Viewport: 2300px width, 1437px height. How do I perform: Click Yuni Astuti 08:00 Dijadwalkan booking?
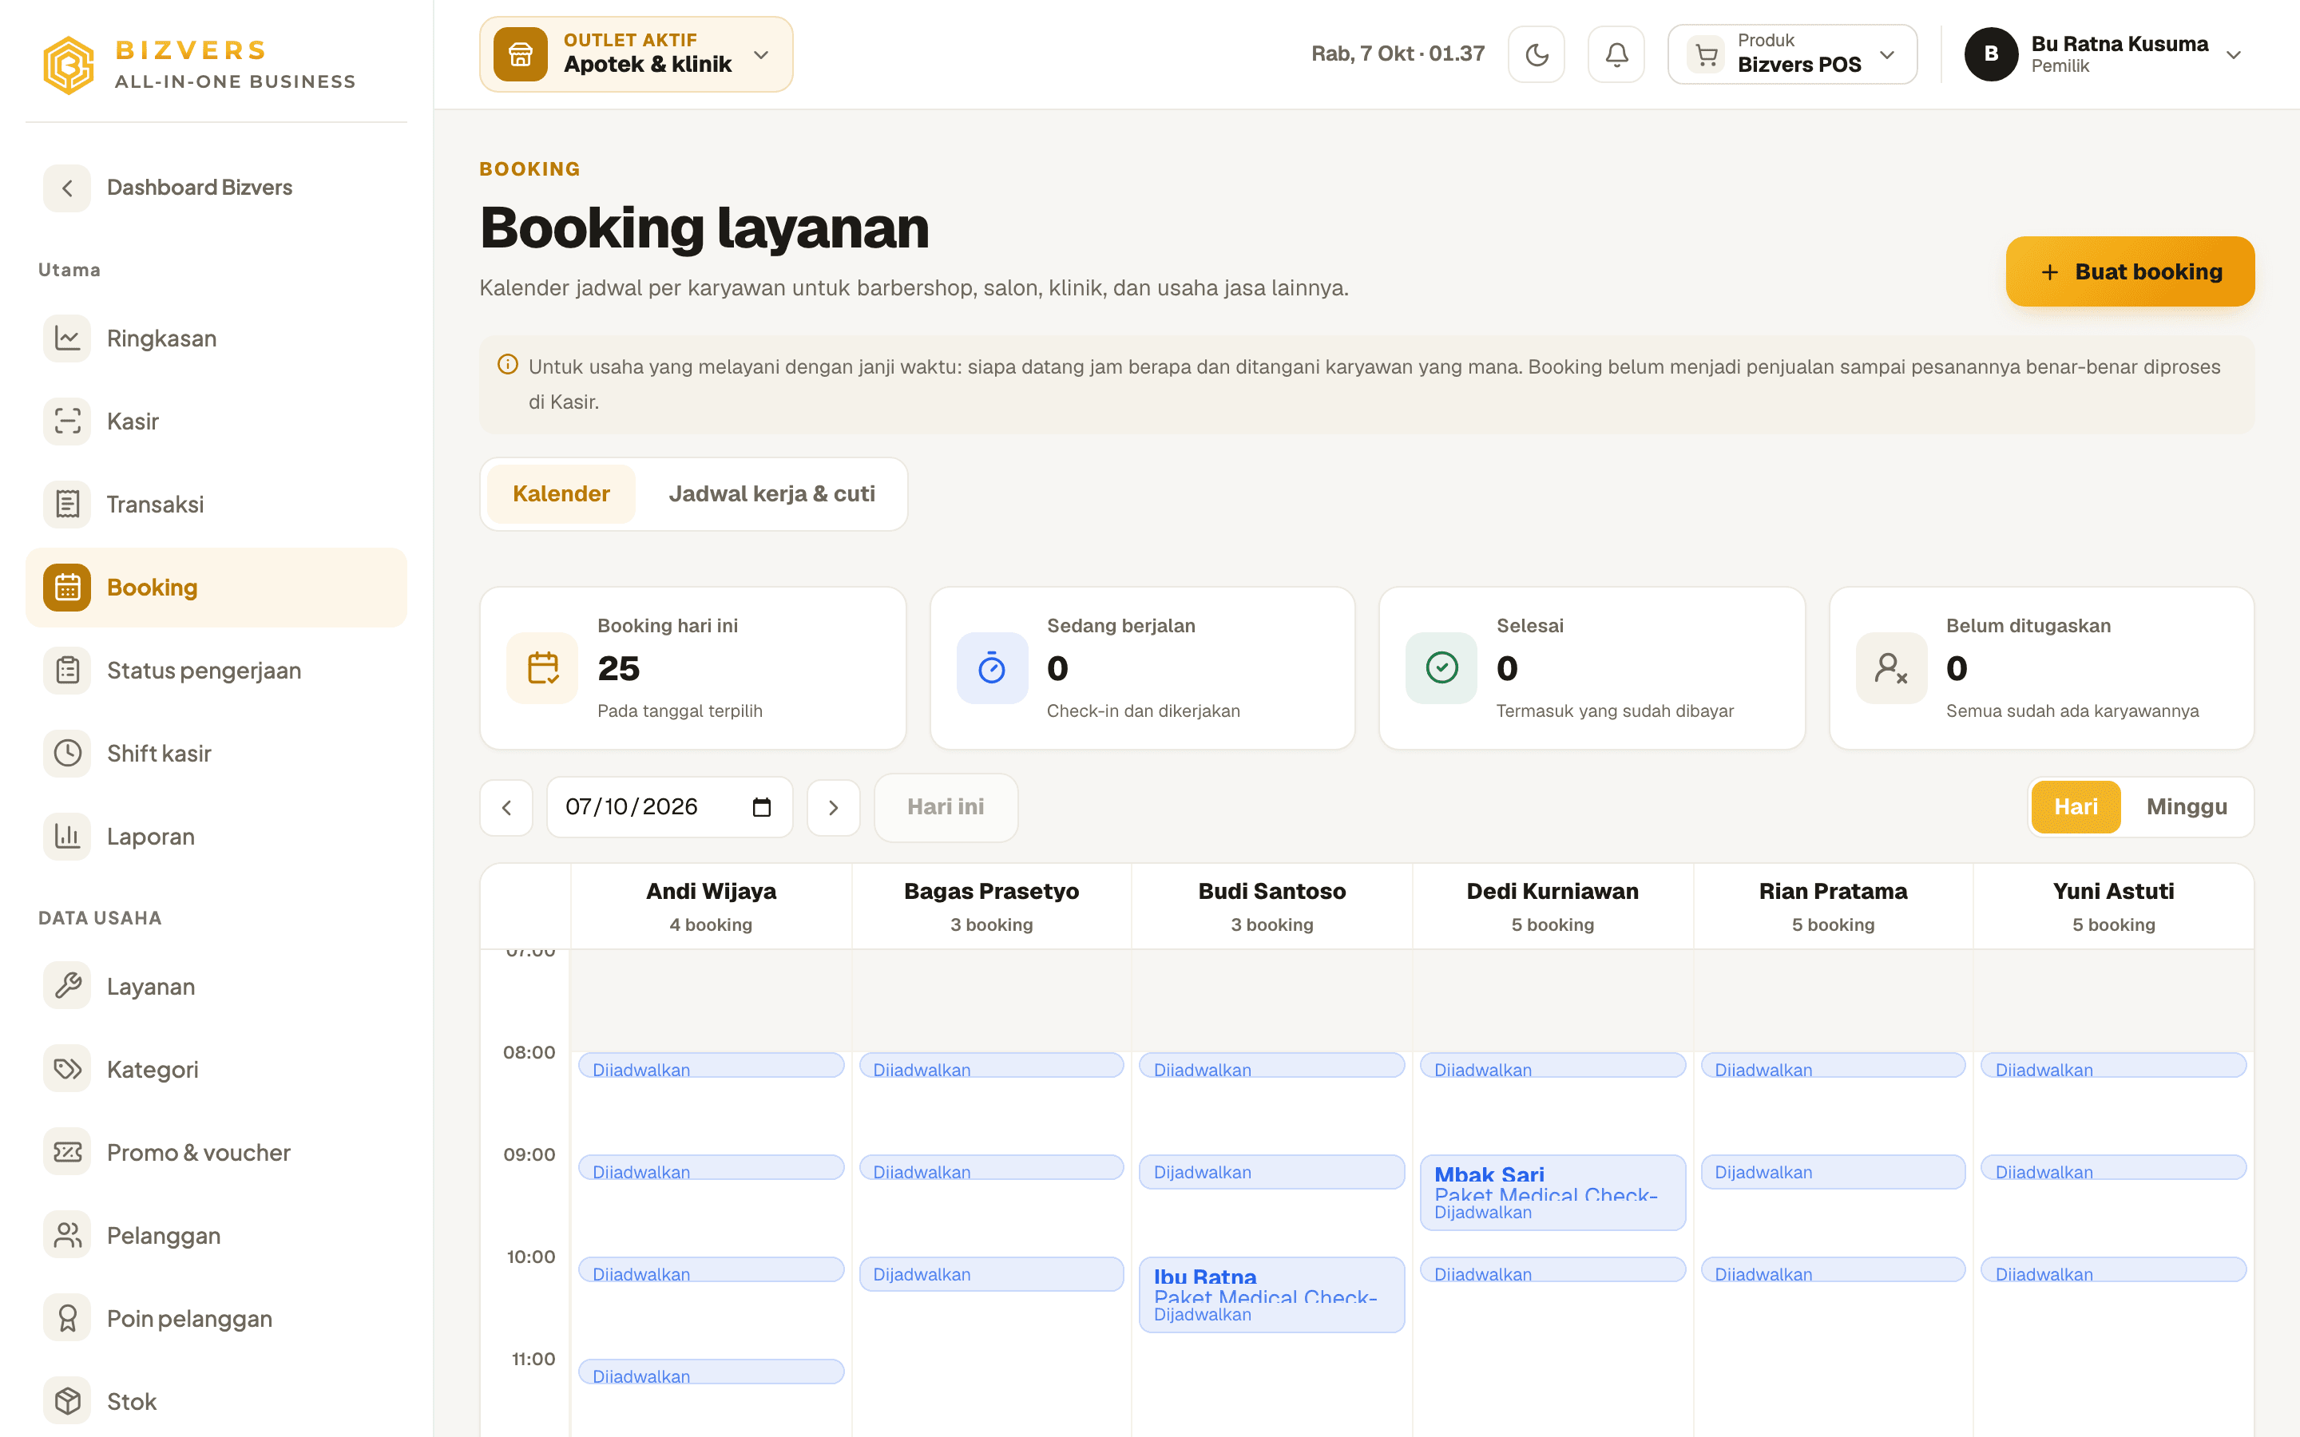coord(2113,1066)
